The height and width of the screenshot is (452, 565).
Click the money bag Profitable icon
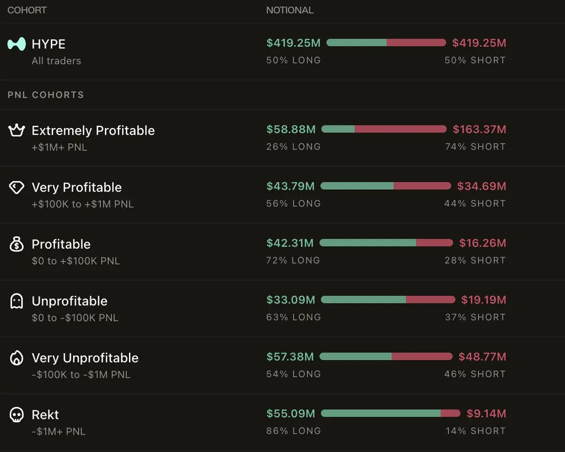(16, 244)
